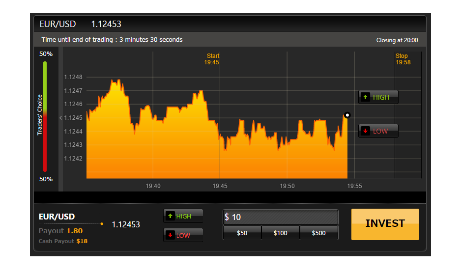Focus the investment amount input field
Viewport: 460px width, 273px height.
click(283, 217)
